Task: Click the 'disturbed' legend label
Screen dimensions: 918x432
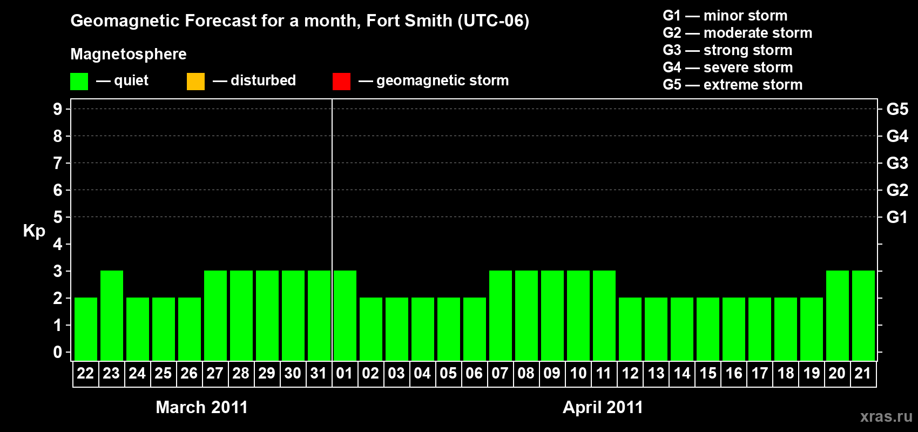Action: [x=263, y=80]
